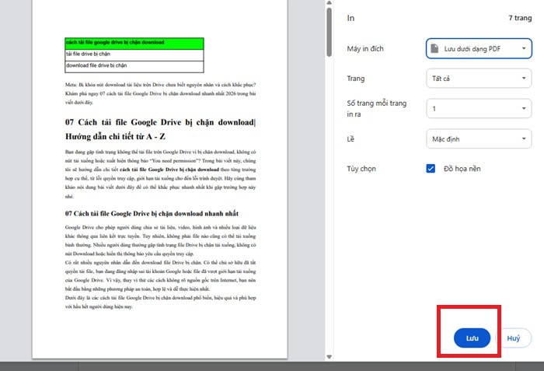This screenshot has width=544, height=371.
Task: Click the 'Tùy chọn' label
Action: pyautogui.click(x=361, y=169)
